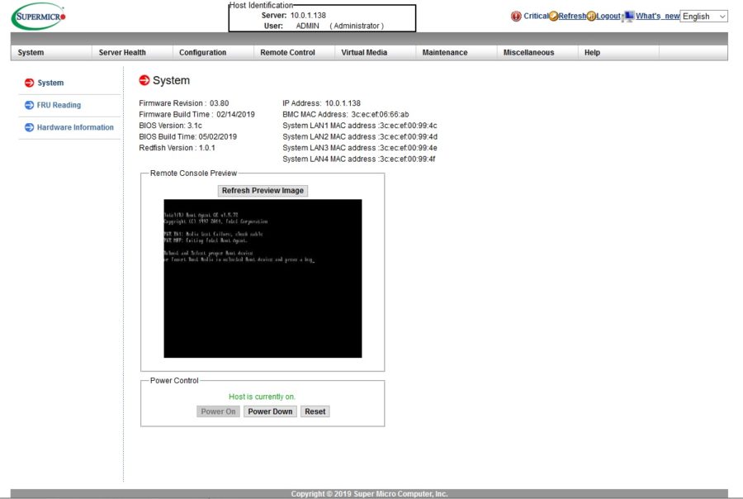Open the Maintenance menu
The image size is (743, 499).
(x=444, y=51)
